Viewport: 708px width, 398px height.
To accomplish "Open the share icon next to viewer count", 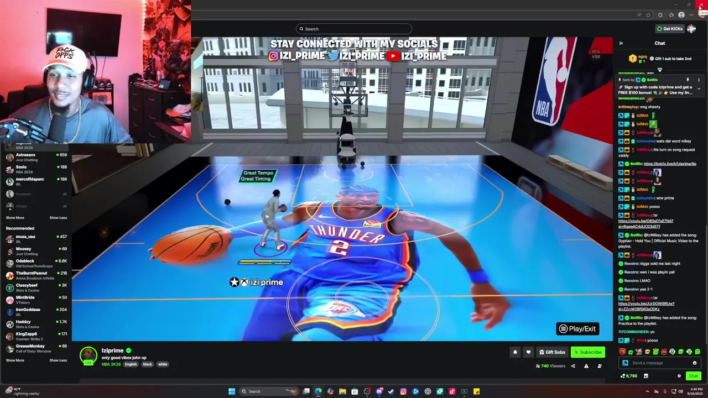I will pos(572,366).
